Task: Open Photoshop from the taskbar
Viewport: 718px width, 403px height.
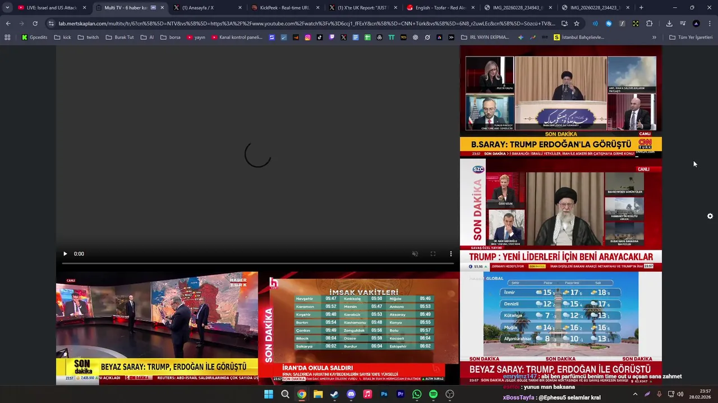Action: coord(384,395)
